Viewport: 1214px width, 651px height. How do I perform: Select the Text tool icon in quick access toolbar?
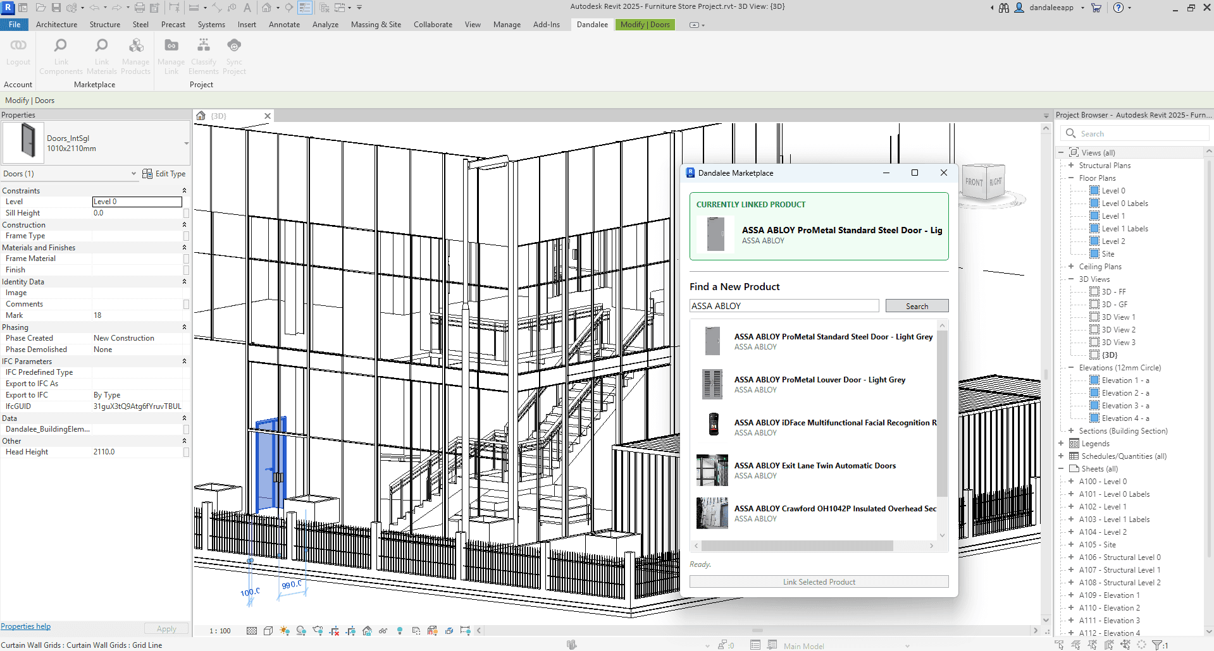point(247,8)
